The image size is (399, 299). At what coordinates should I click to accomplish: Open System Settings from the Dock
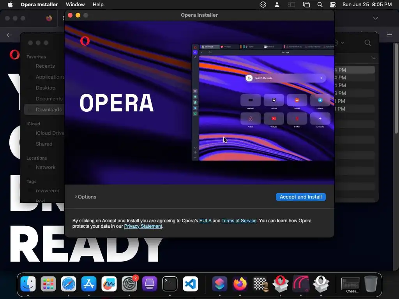coord(129,284)
